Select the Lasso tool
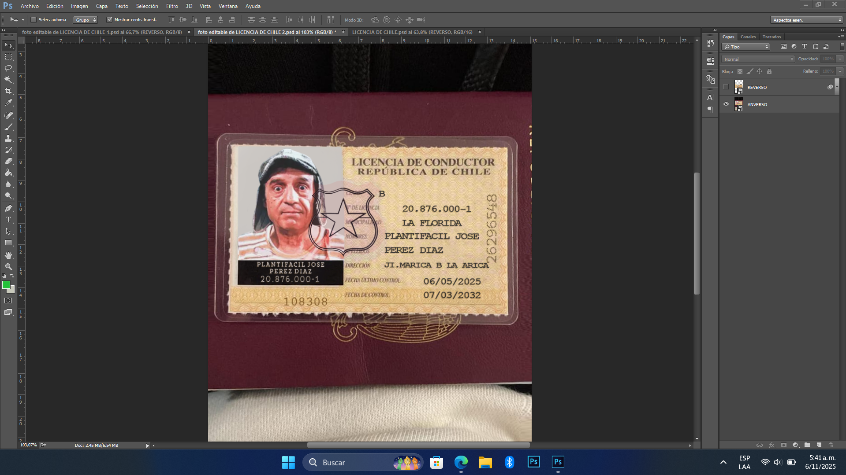This screenshot has width=846, height=475. [7, 68]
